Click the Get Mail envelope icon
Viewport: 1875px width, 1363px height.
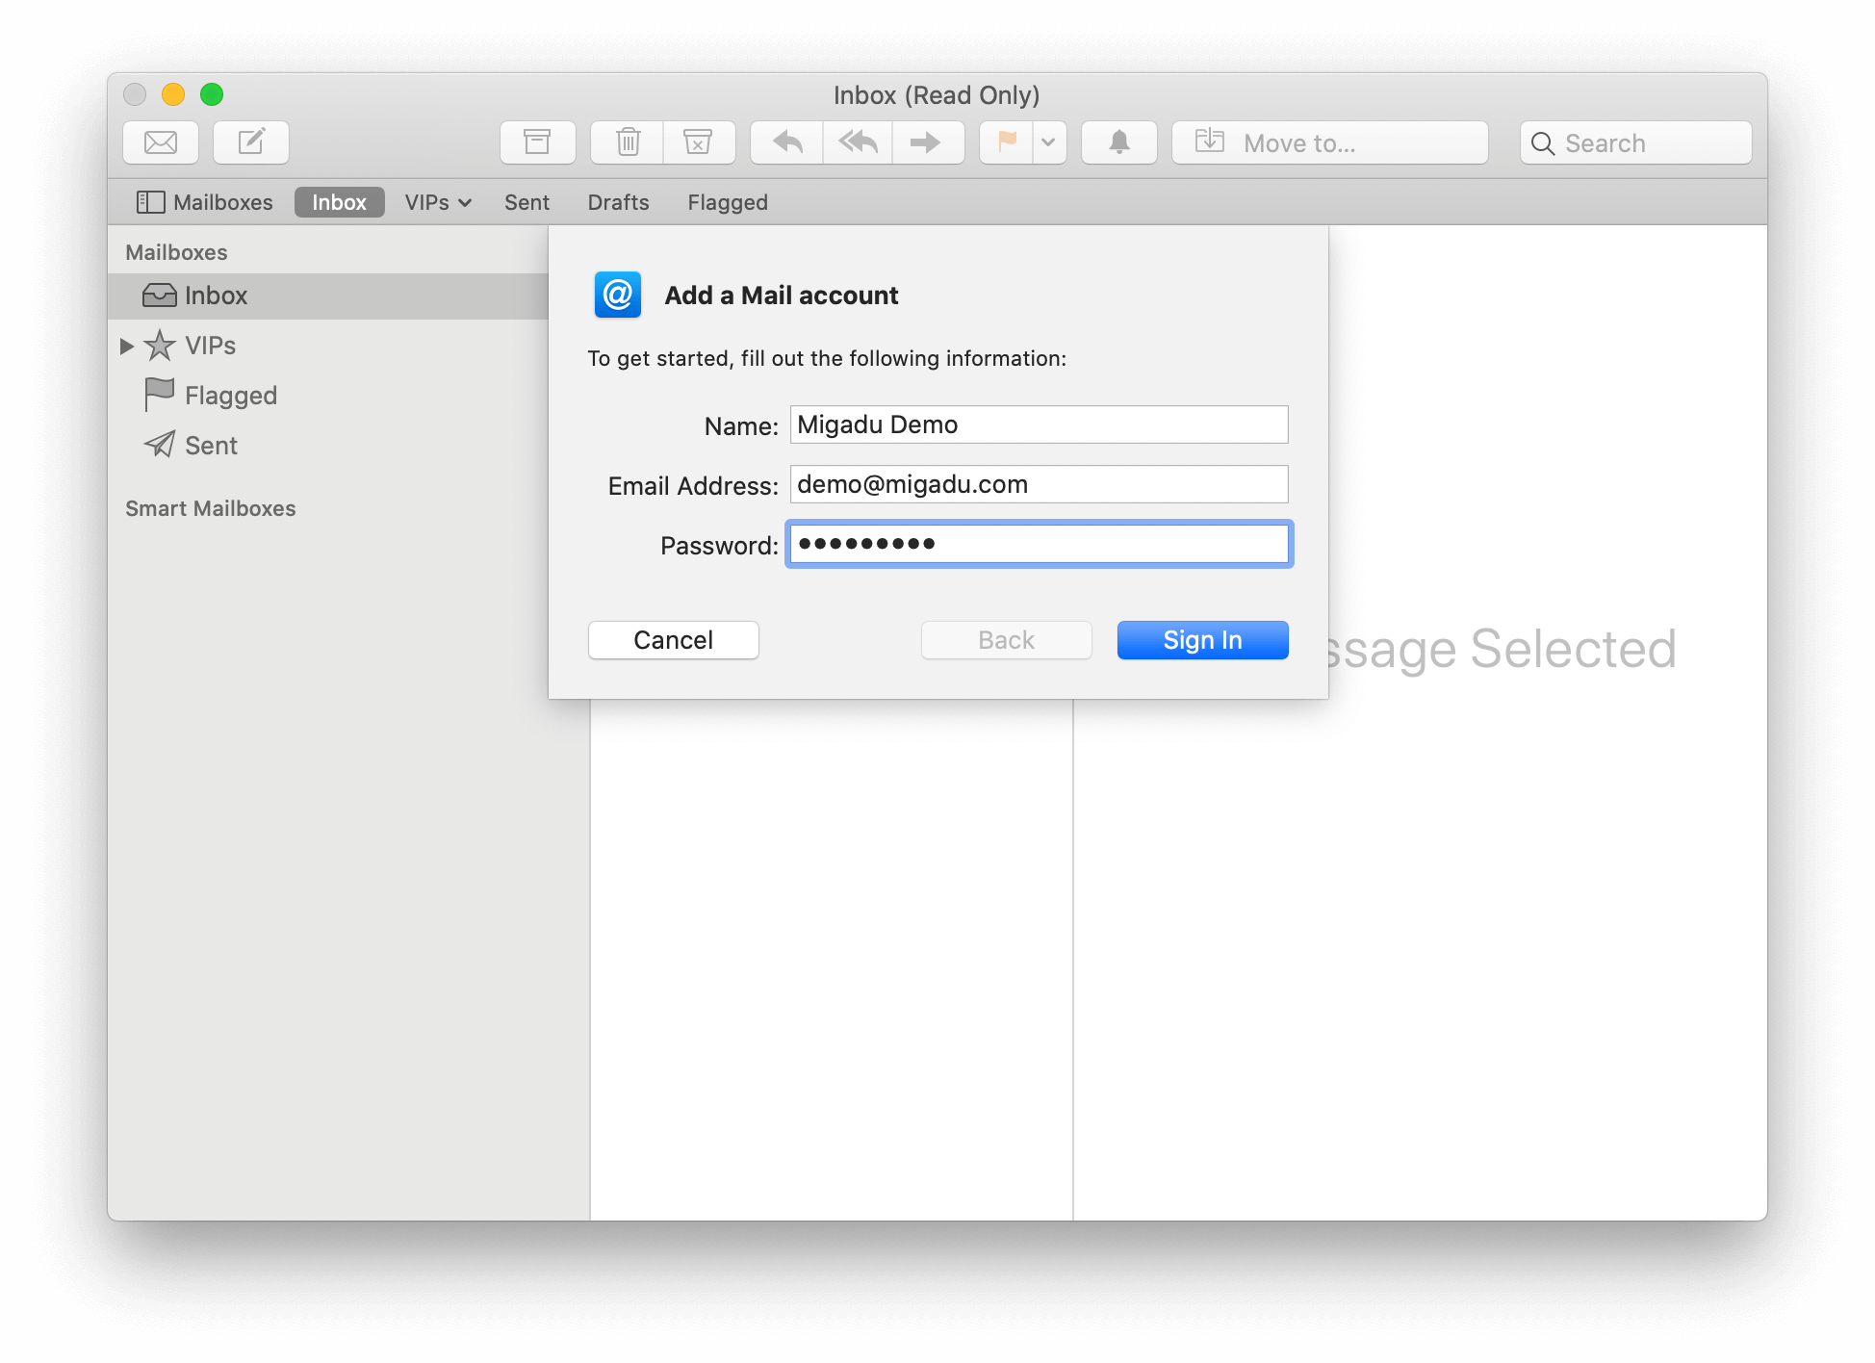(161, 142)
